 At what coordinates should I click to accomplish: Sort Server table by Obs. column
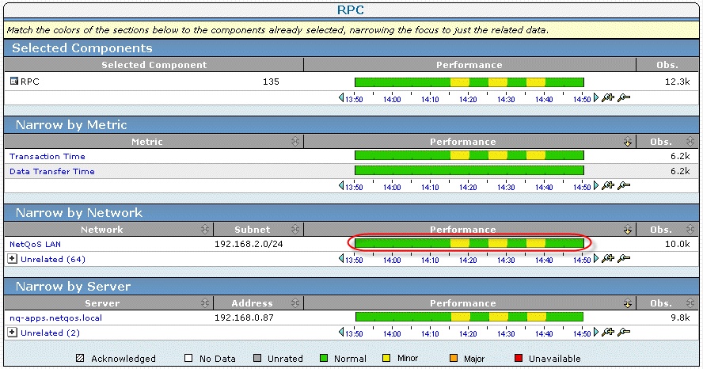pos(690,303)
